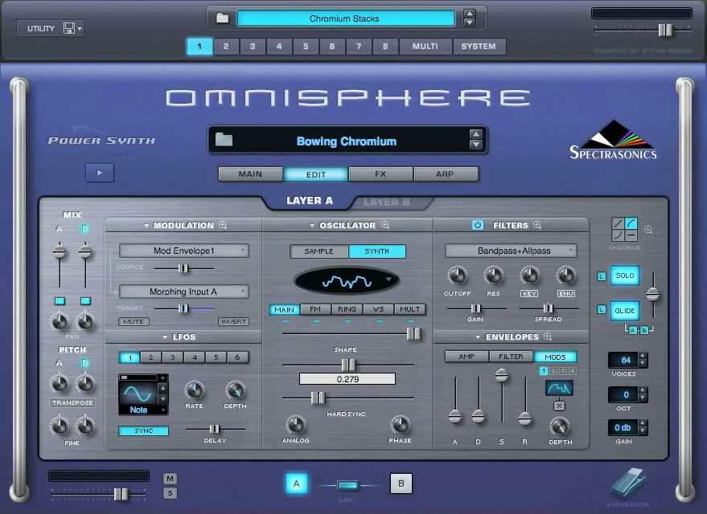Click the oscillator SHAPE slider handle
The height and width of the screenshot is (514, 707).
pos(348,365)
